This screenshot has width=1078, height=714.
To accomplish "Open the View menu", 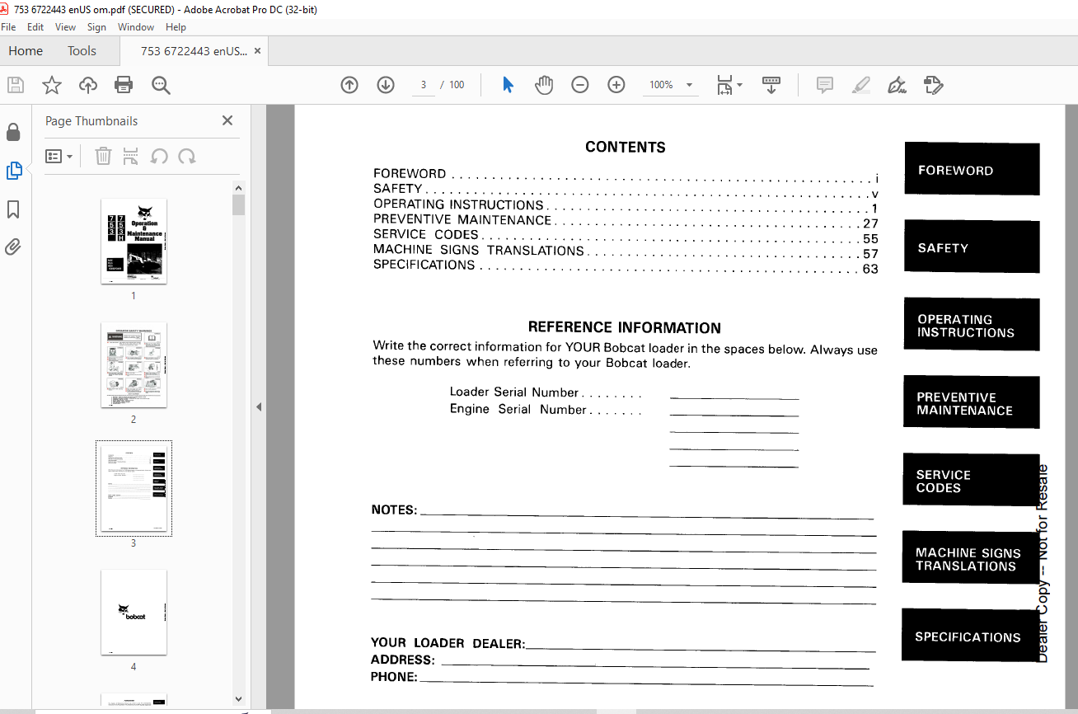I will [x=65, y=27].
